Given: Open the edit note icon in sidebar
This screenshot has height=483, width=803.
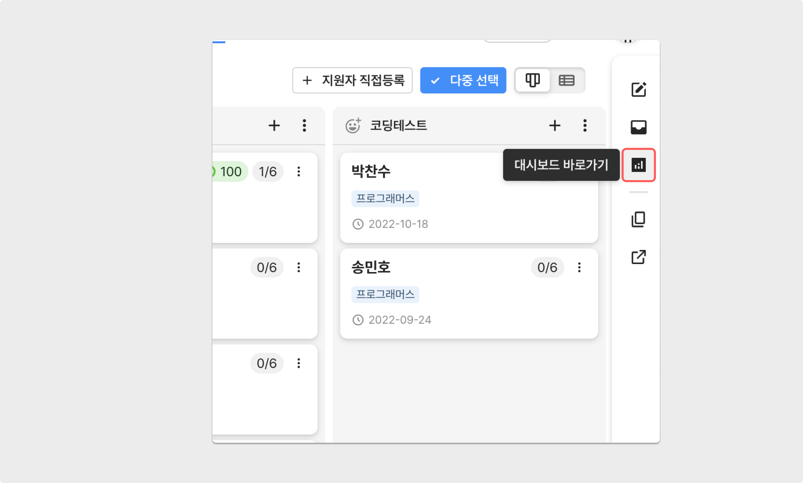Looking at the screenshot, I should (638, 90).
